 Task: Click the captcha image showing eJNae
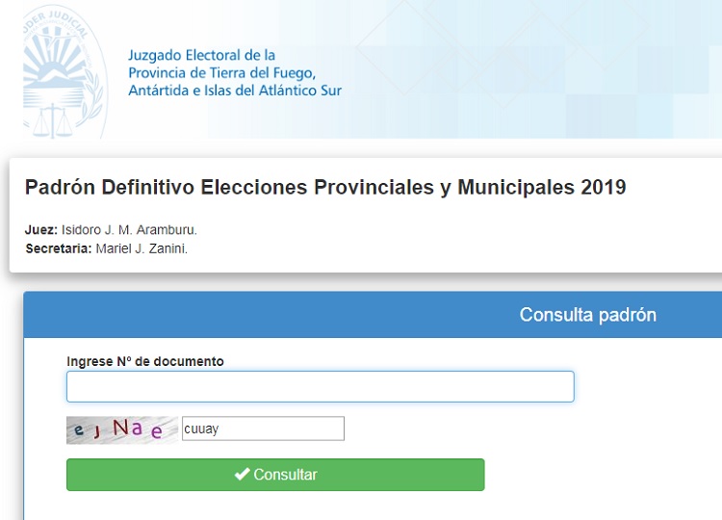click(122, 430)
